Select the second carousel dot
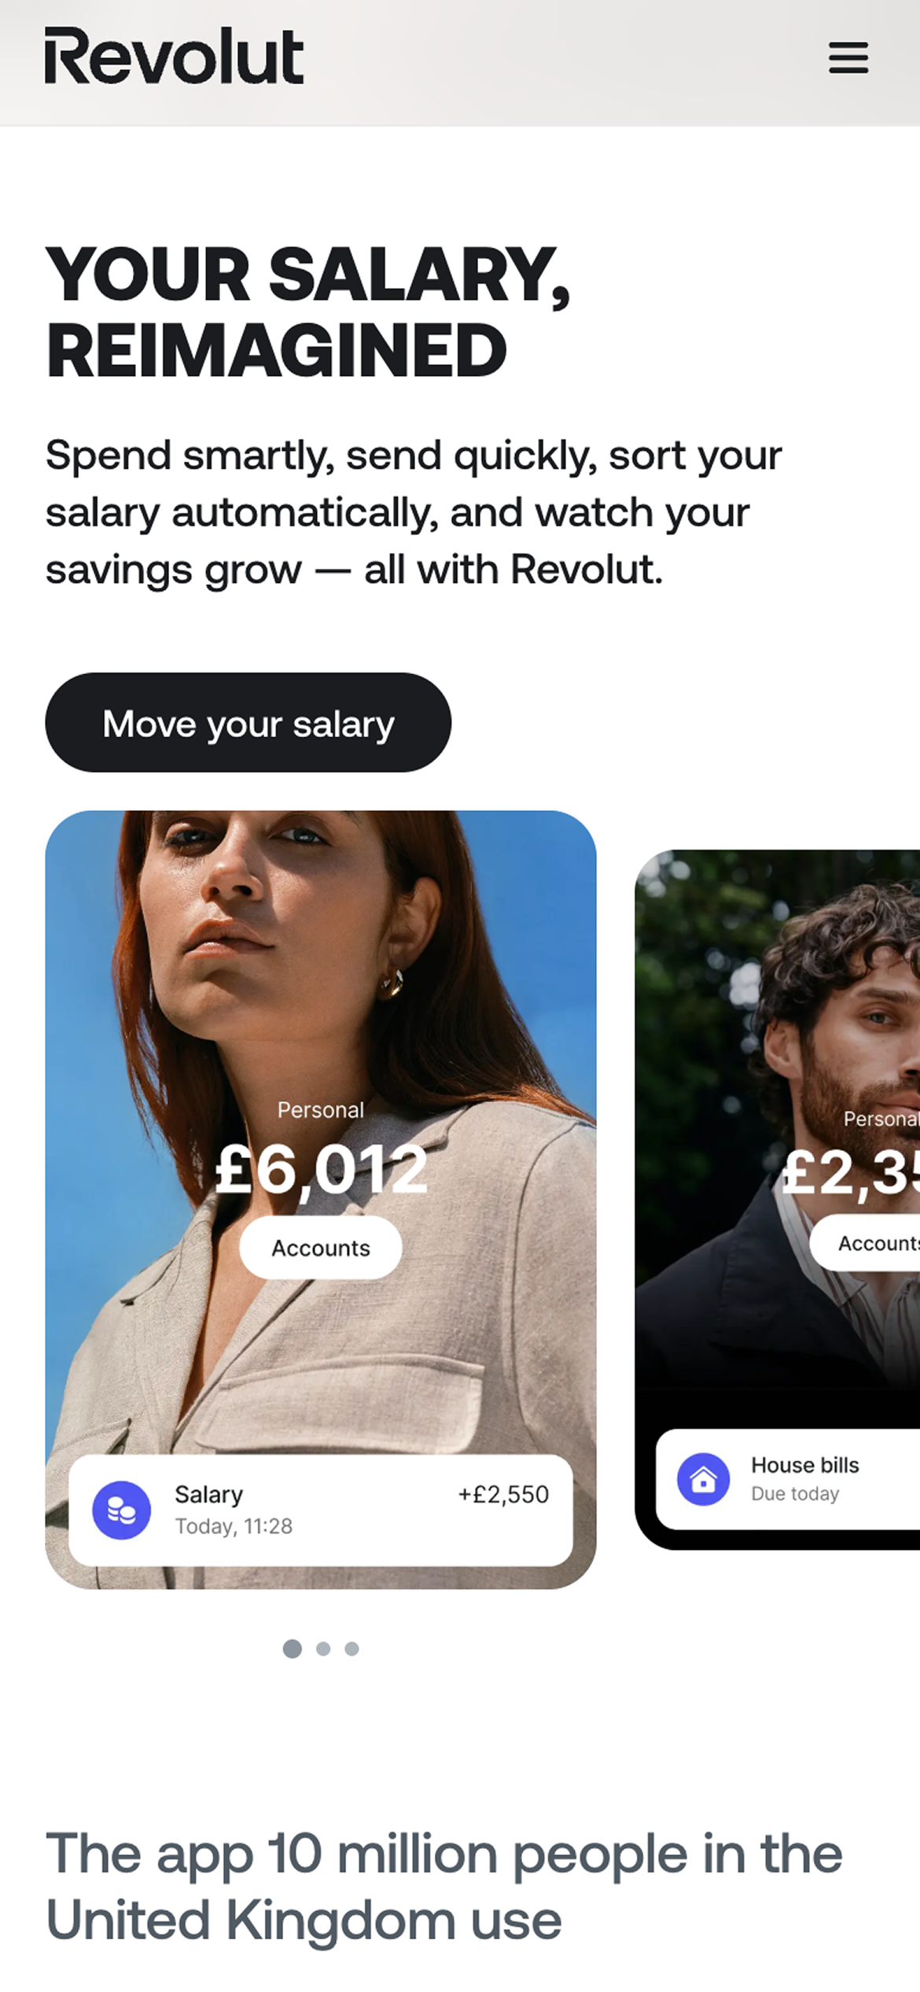This screenshot has height=1992, width=920. [x=323, y=1648]
